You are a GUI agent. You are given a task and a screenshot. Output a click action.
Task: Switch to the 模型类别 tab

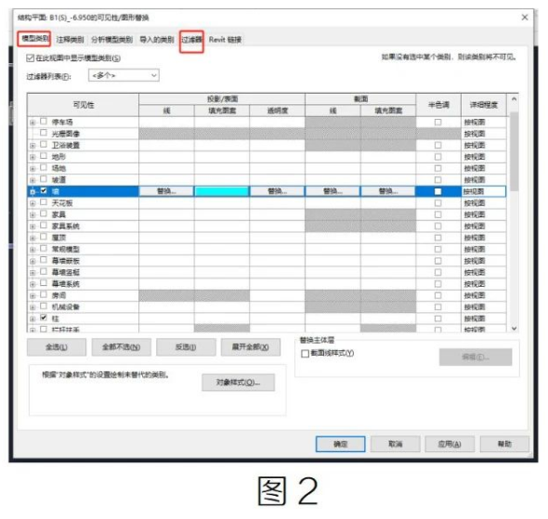(x=34, y=38)
